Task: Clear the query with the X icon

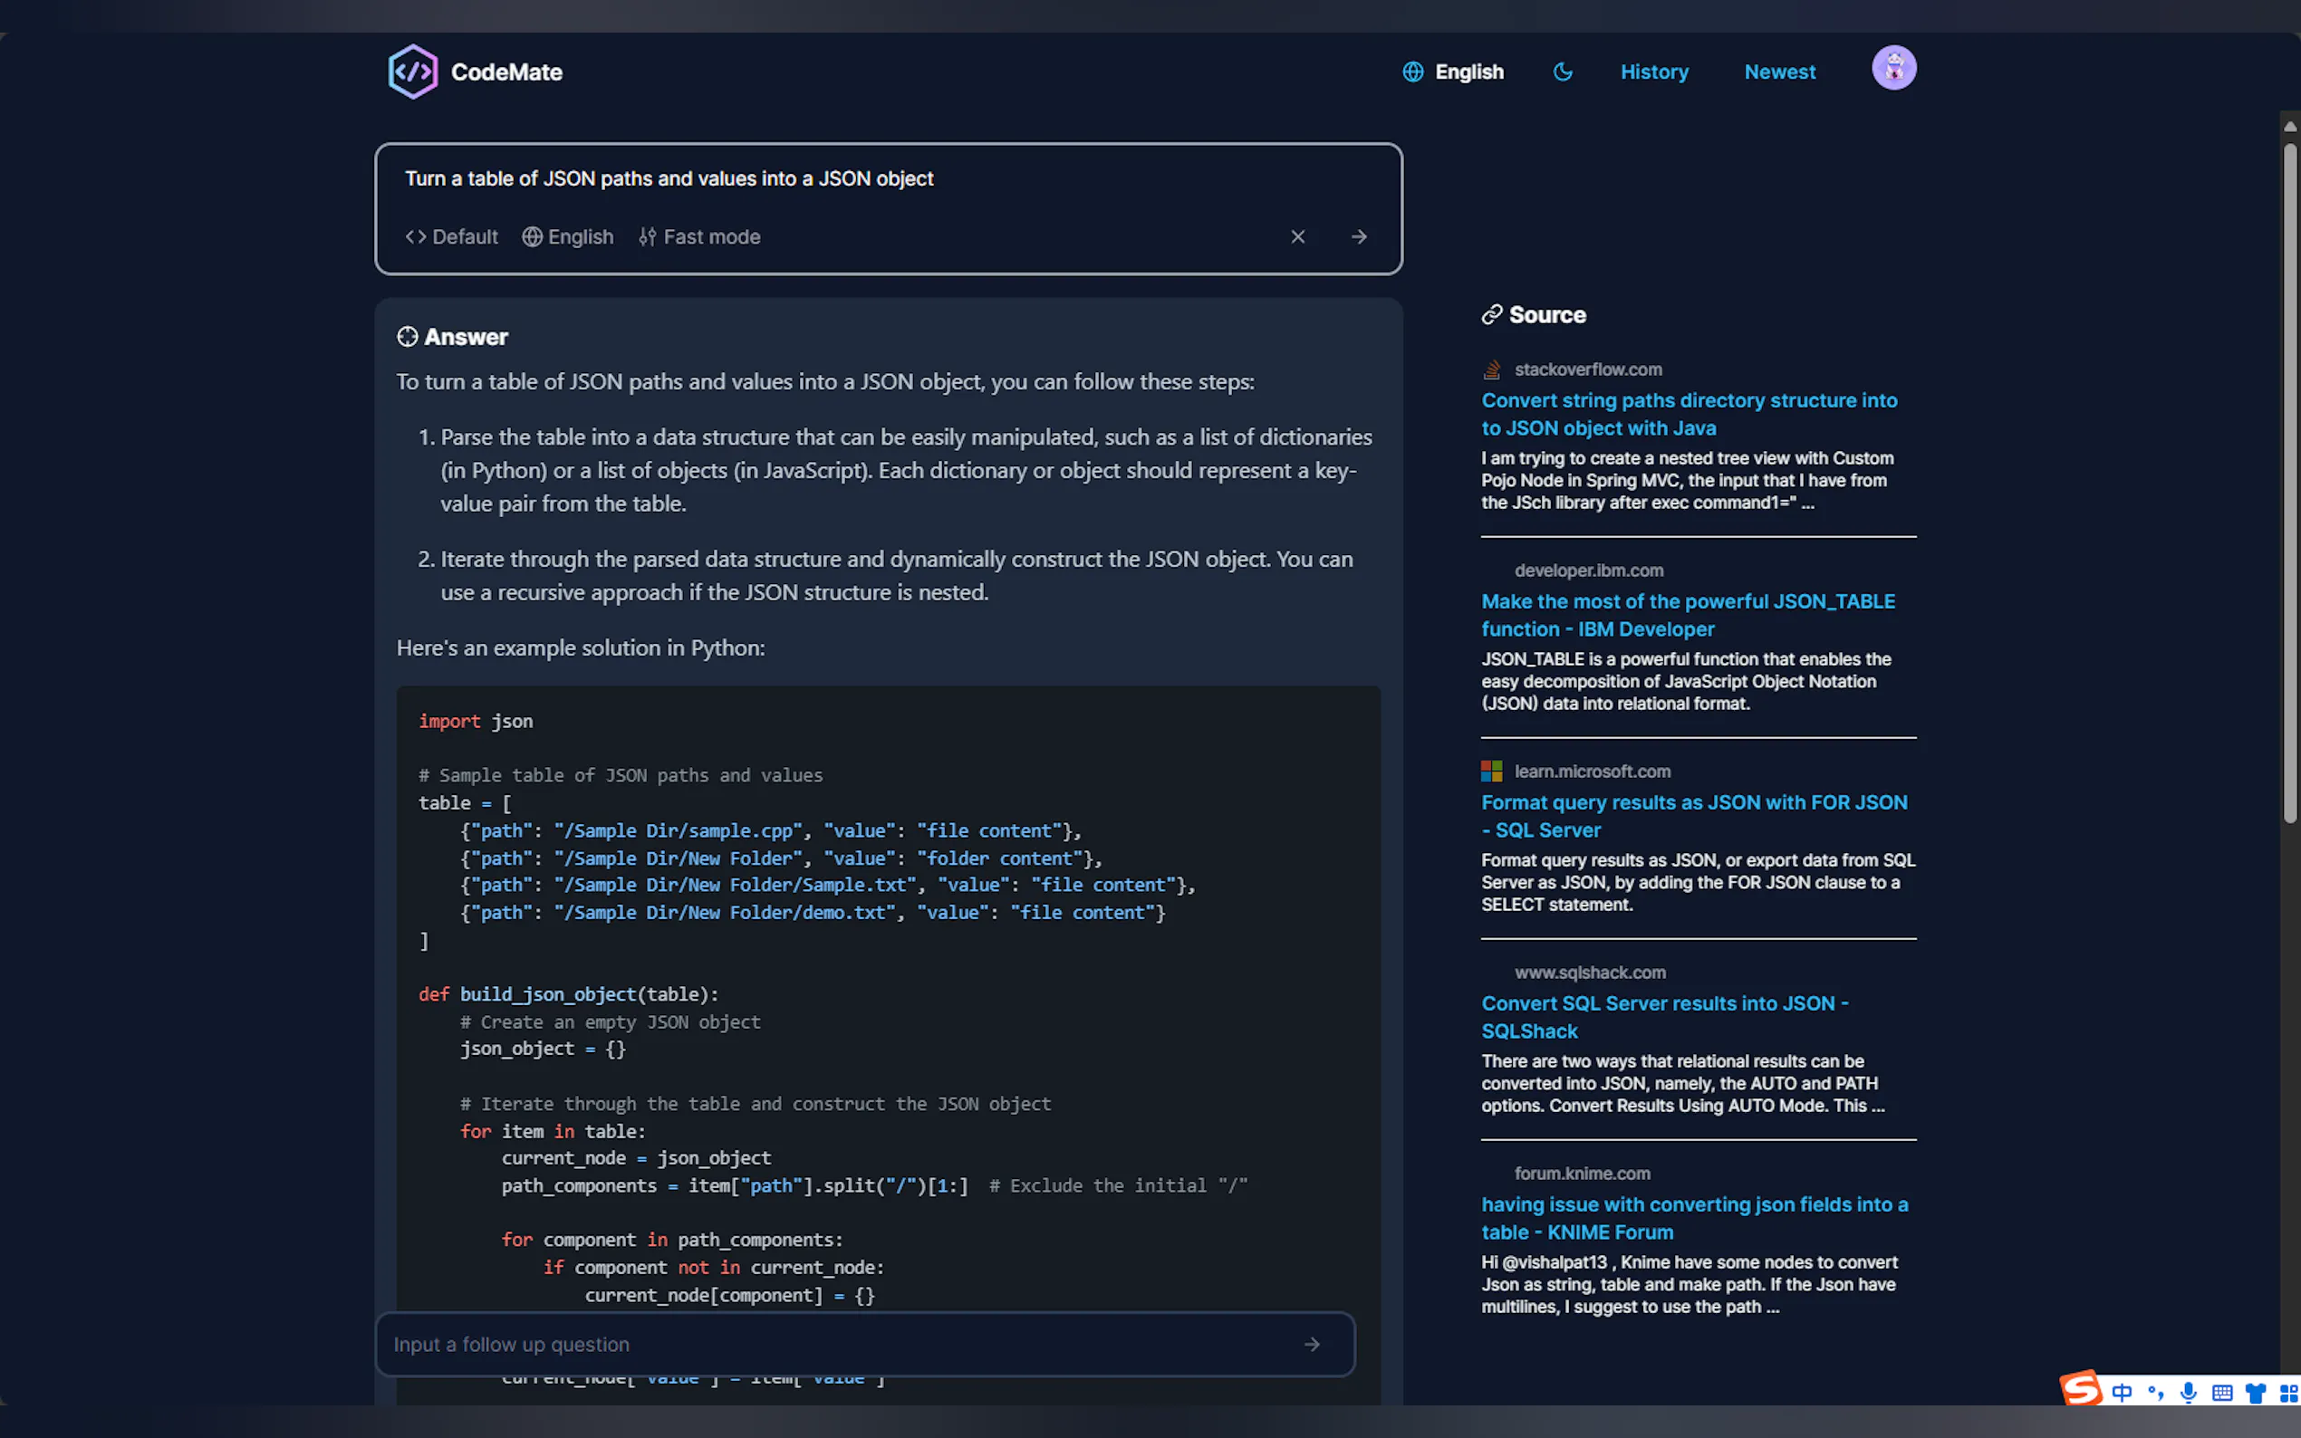Action: click(x=1297, y=237)
